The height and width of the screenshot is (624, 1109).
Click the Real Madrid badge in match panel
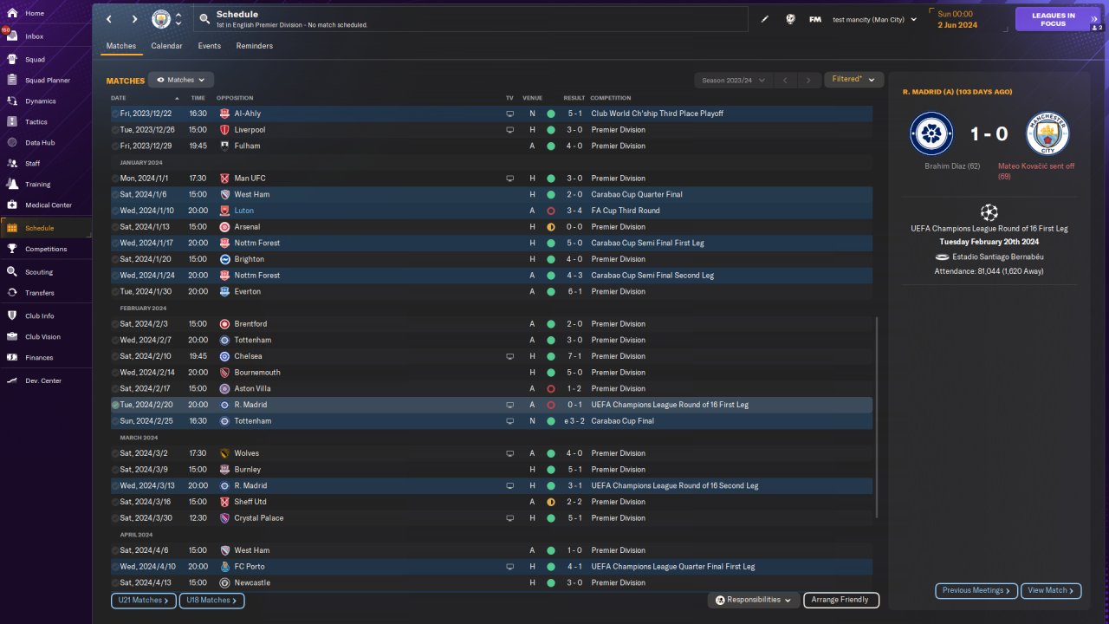[931, 133]
